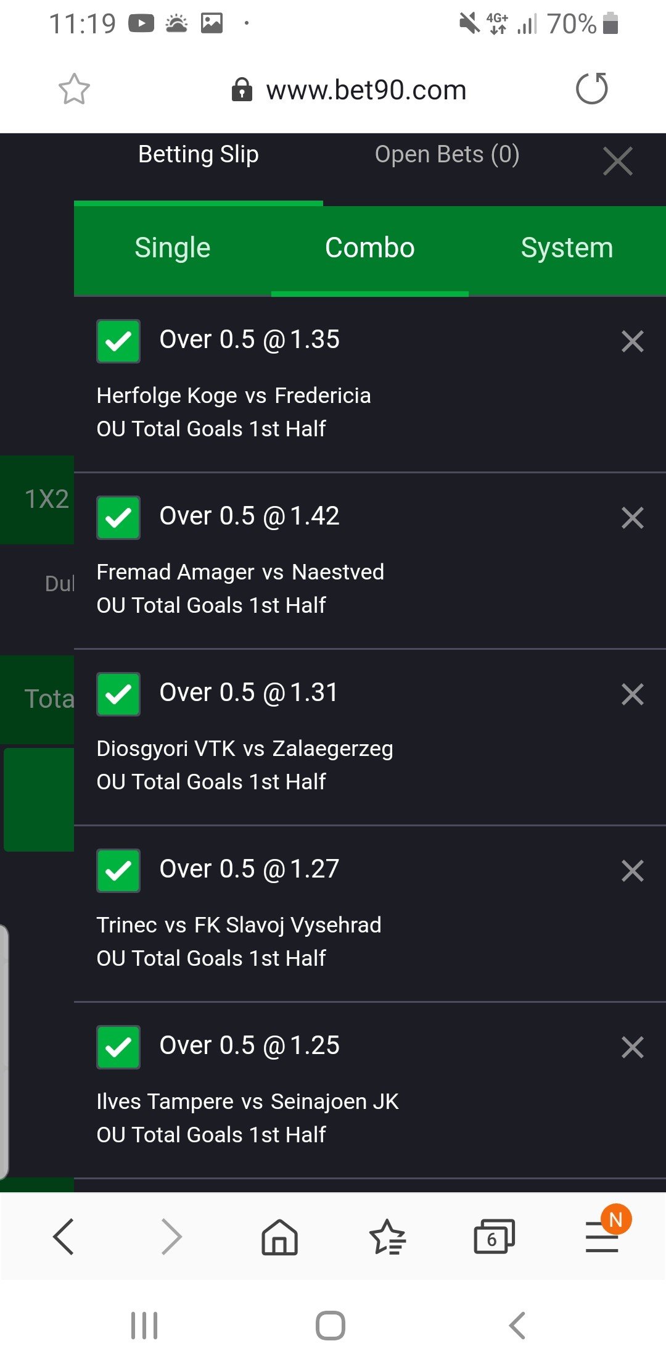Delete the Over 0.5 @1.42 bet
Screen dimensions: 666x1370
(x=633, y=518)
